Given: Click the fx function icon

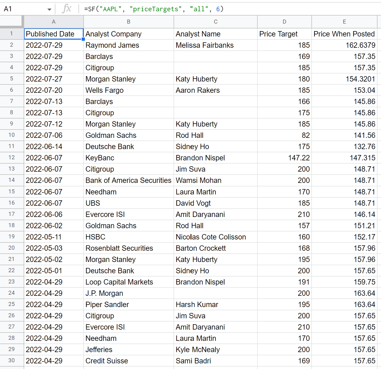Looking at the screenshot, I should click(67, 9).
